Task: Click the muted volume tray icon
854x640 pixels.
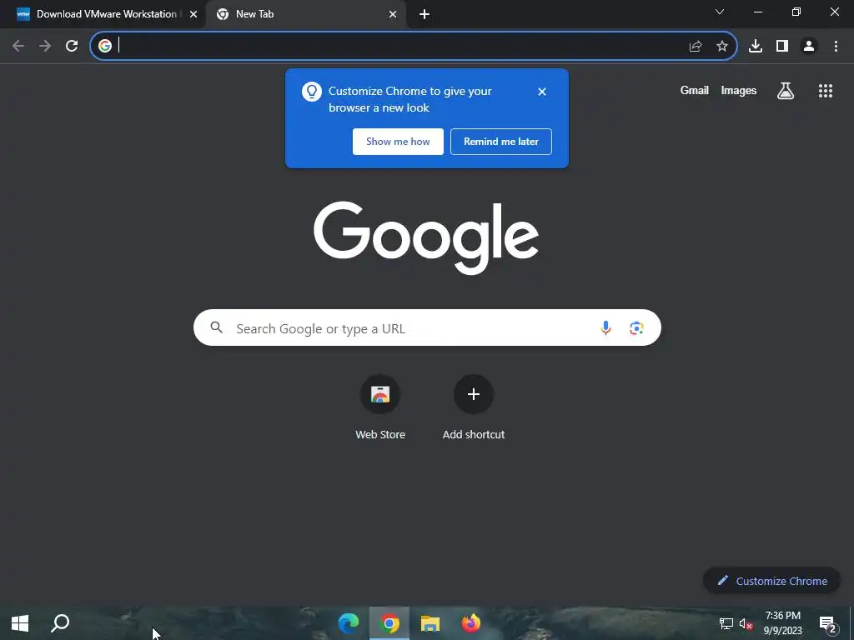Action: pyautogui.click(x=746, y=623)
